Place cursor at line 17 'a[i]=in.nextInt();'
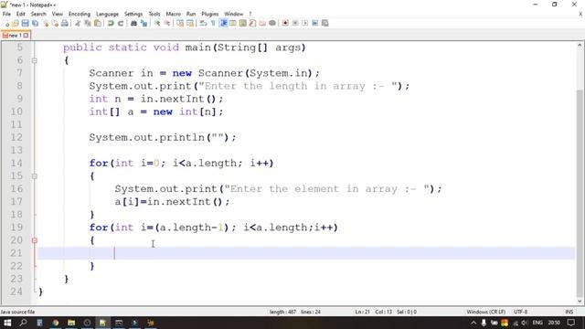Image resolution: width=585 pixels, height=329 pixels. click(172, 202)
